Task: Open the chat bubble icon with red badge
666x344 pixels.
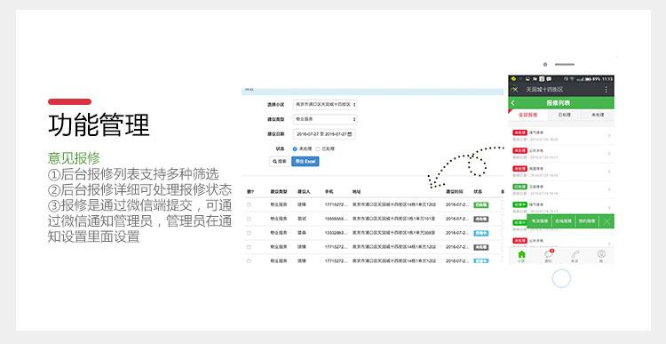Action: point(549,254)
